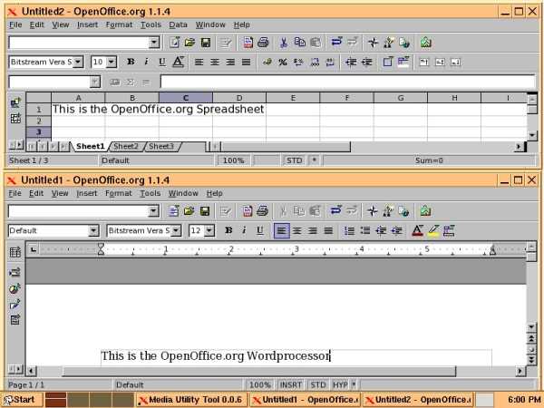Click 6:00 PM clock on taskbar

point(524,400)
